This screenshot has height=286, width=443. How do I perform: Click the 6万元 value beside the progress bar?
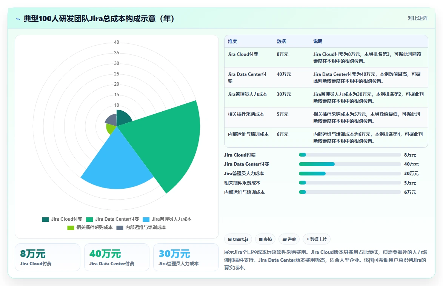coord(410,192)
